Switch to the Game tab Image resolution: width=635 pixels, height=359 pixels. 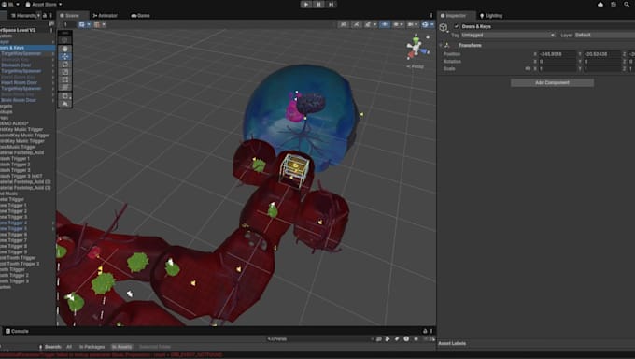click(x=140, y=15)
